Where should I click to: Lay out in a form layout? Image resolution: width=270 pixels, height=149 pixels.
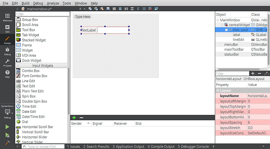[138, 9]
